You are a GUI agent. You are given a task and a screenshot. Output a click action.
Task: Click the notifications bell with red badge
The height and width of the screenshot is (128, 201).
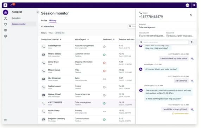[x=12, y=5]
